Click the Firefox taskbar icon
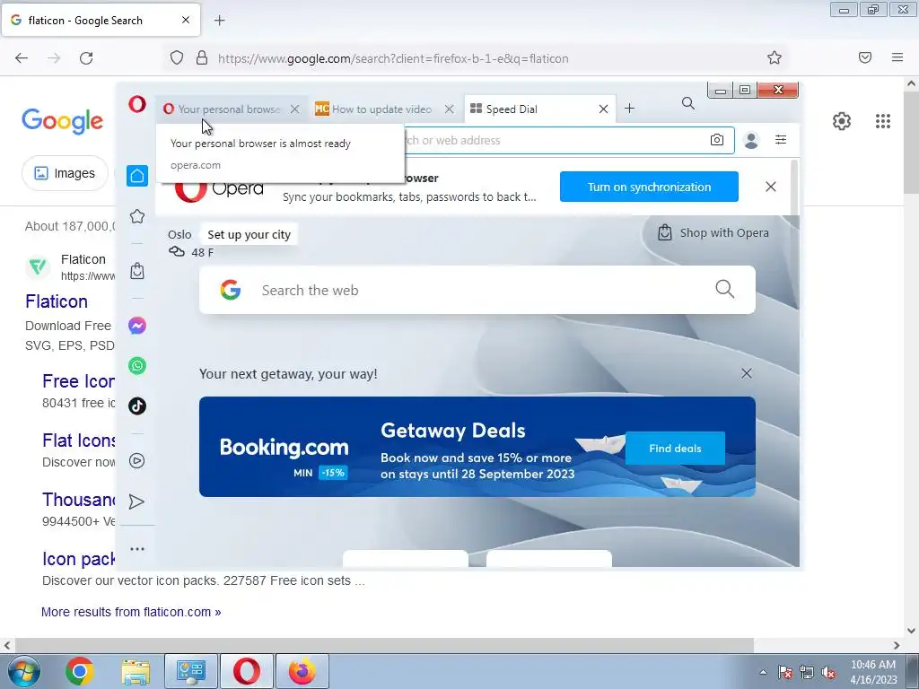 click(302, 671)
